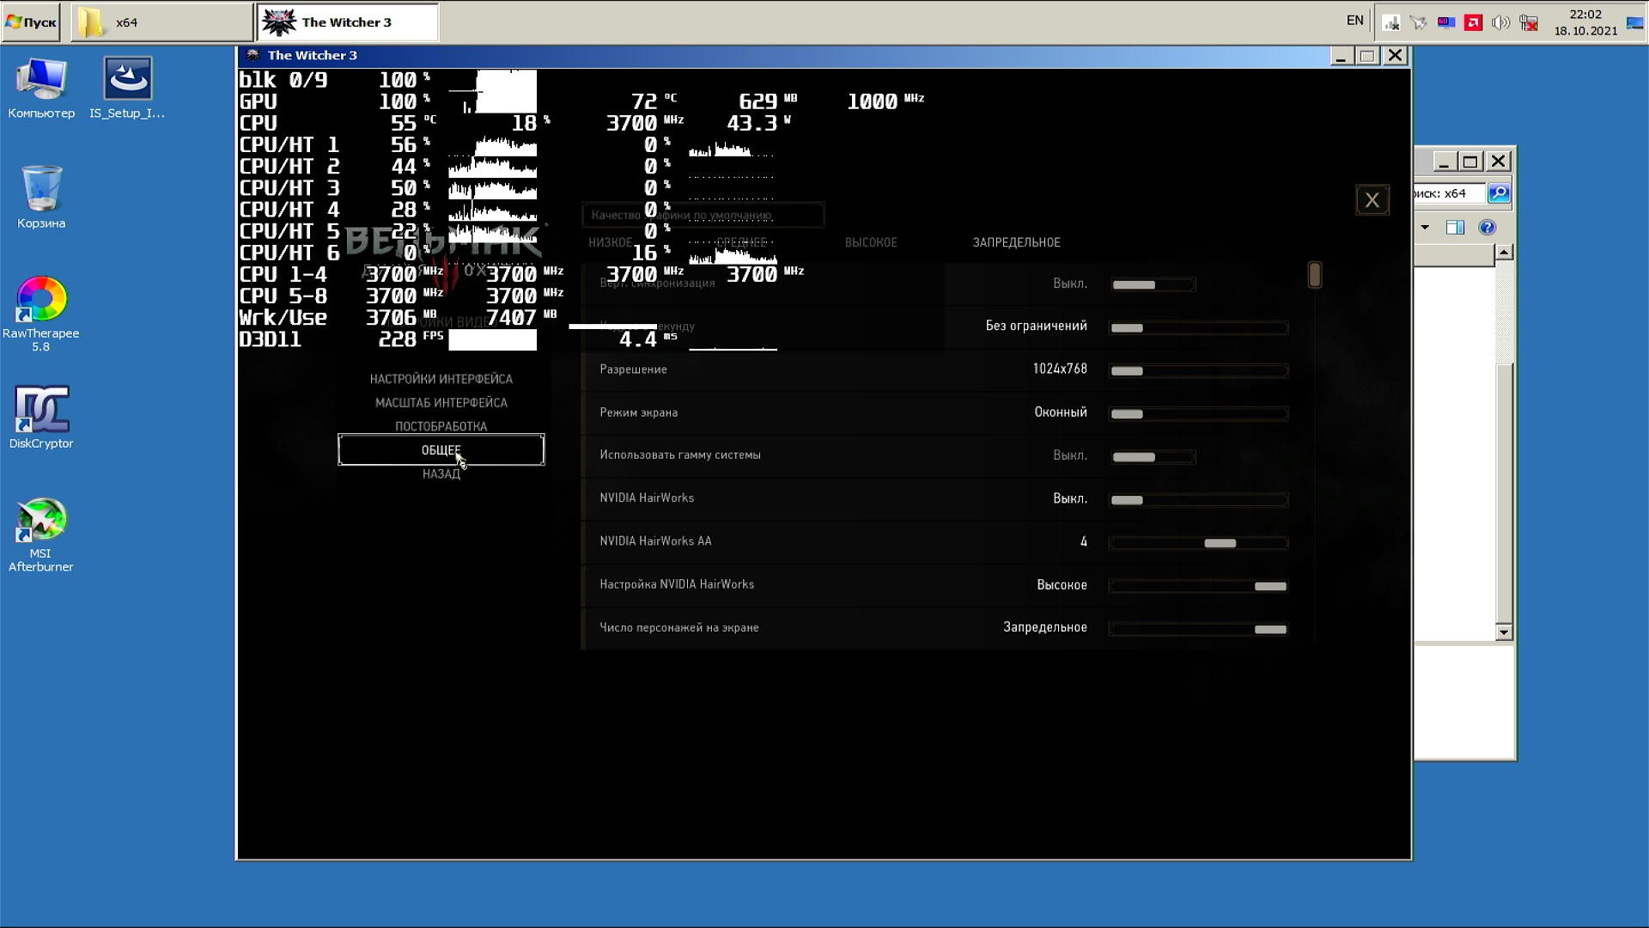The image size is (1649, 928).
Task: Click the game settings X close icon
Action: click(1372, 200)
